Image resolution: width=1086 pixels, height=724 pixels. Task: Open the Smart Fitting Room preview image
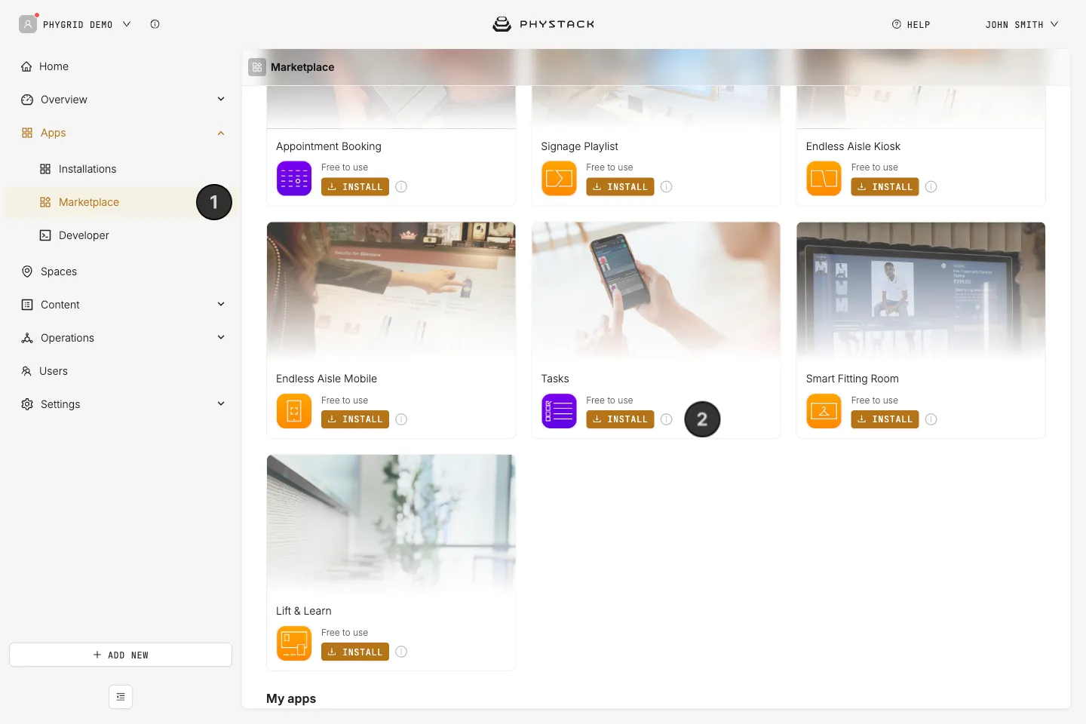[x=921, y=290]
